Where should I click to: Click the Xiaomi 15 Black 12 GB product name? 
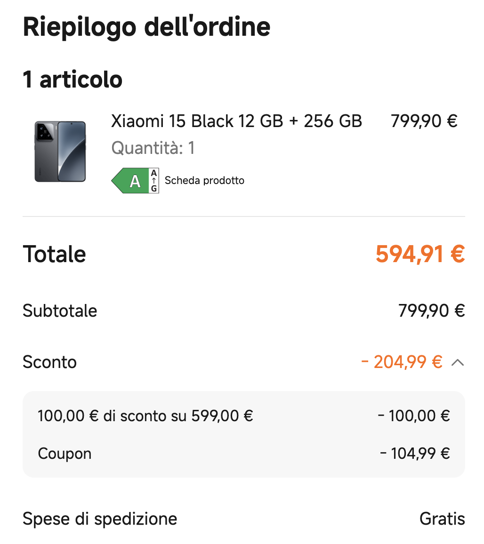236,121
